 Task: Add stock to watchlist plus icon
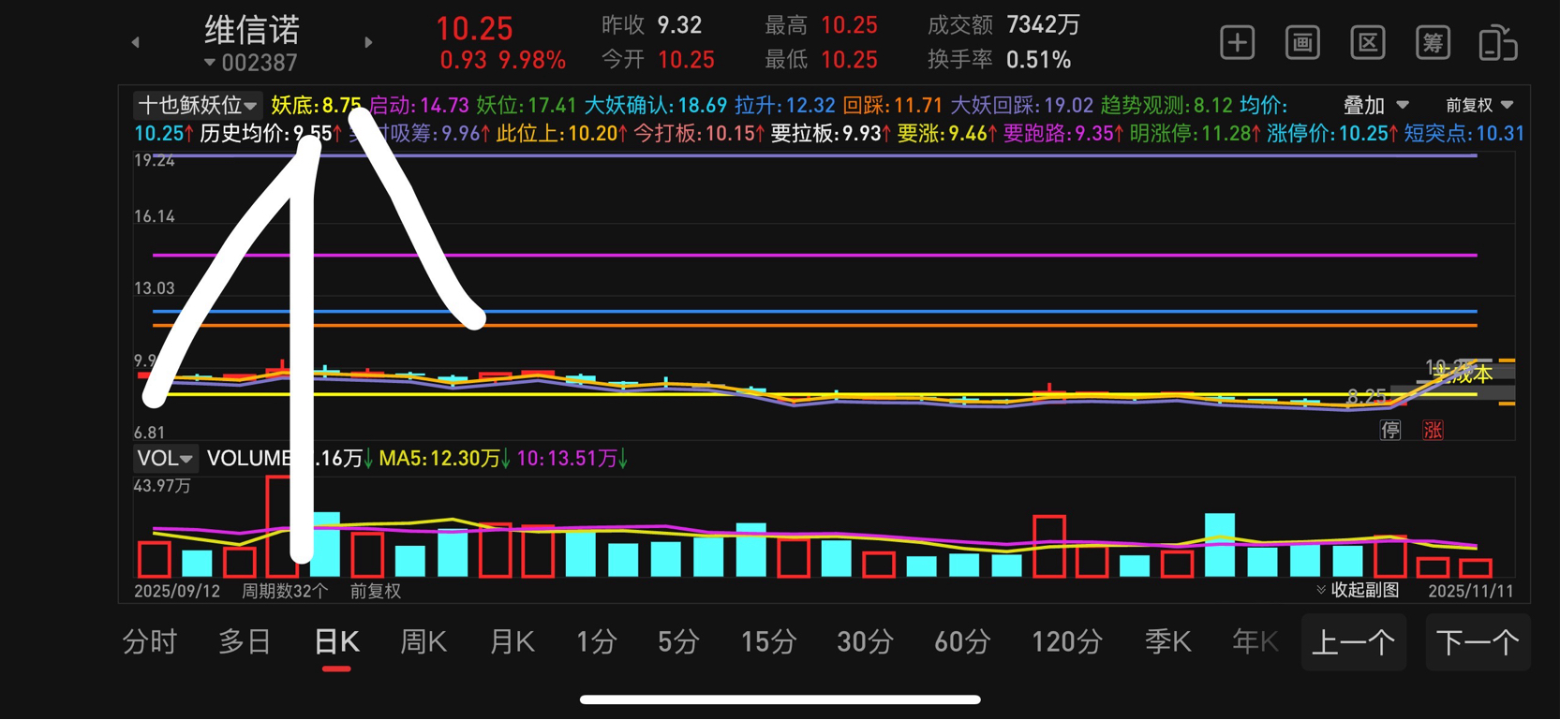1238,43
